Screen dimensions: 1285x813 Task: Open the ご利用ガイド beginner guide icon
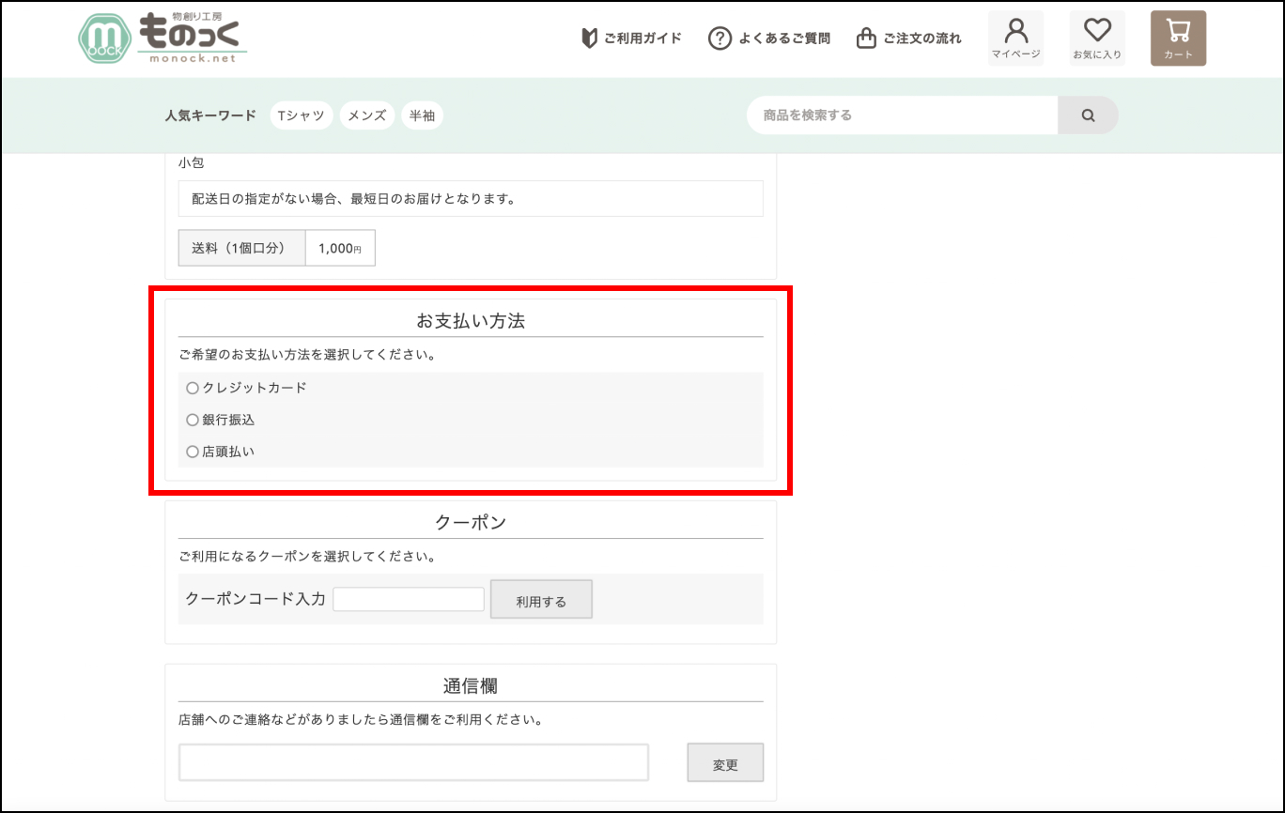coord(590,38)
